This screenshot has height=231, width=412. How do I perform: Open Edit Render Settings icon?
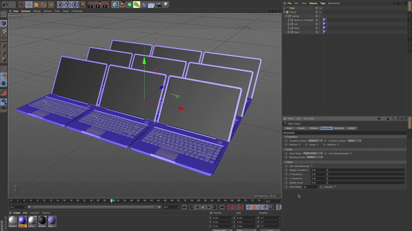tap(106, 4)
